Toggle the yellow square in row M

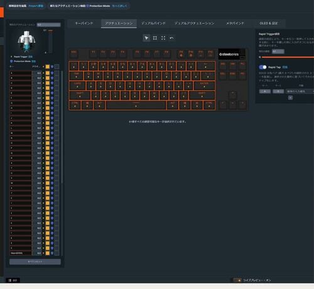48,133
